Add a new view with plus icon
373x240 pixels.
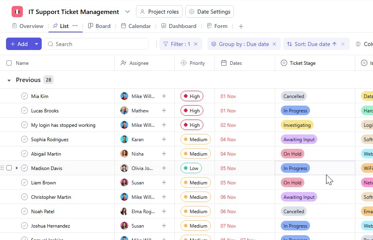[241, 26]
